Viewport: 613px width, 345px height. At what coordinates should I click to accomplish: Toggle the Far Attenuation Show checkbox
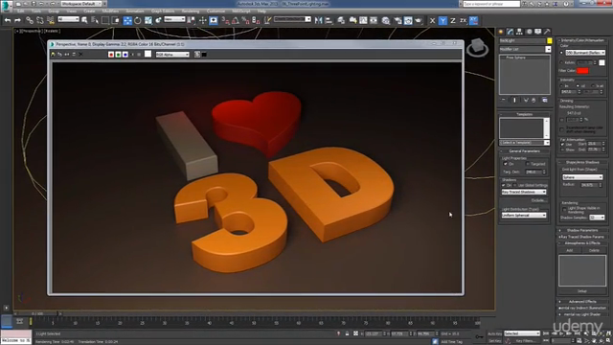tap(562, 149)
